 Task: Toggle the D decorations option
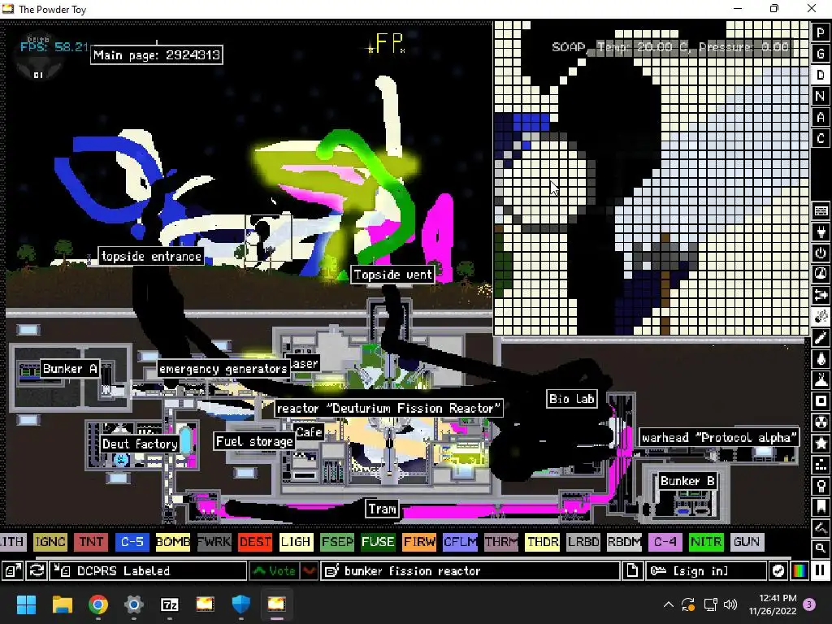point(821,75)
